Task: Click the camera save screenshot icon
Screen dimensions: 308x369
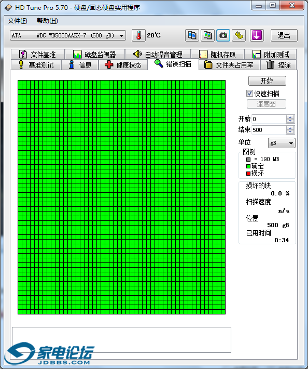Action: [223, 35]
